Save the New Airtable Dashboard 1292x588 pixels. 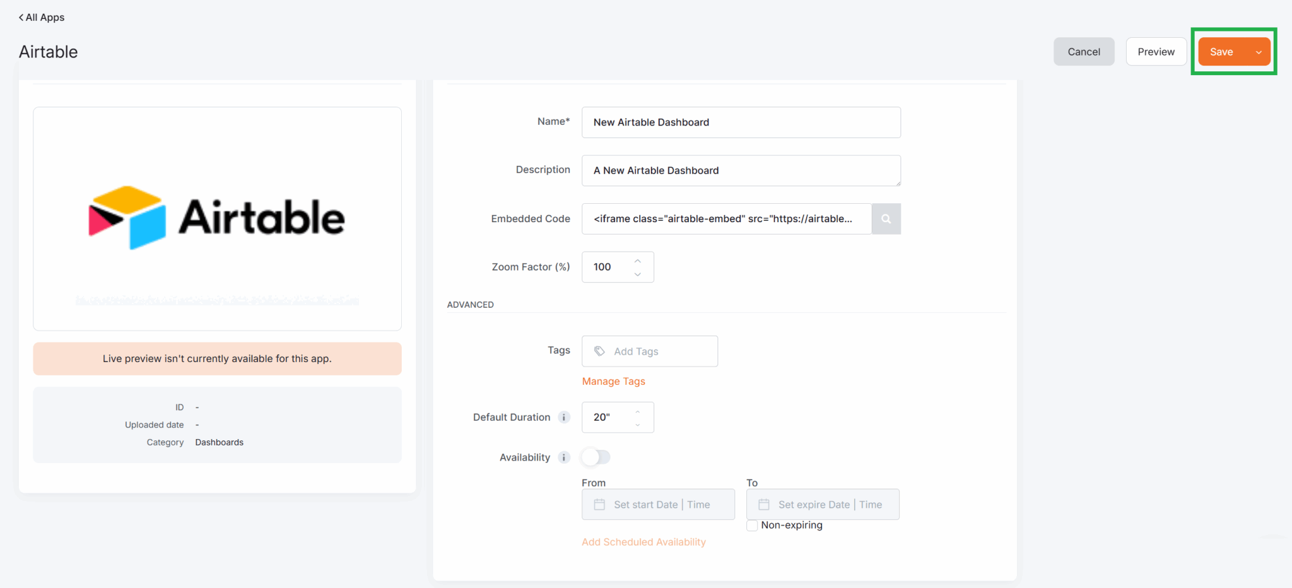point(1222,51)
